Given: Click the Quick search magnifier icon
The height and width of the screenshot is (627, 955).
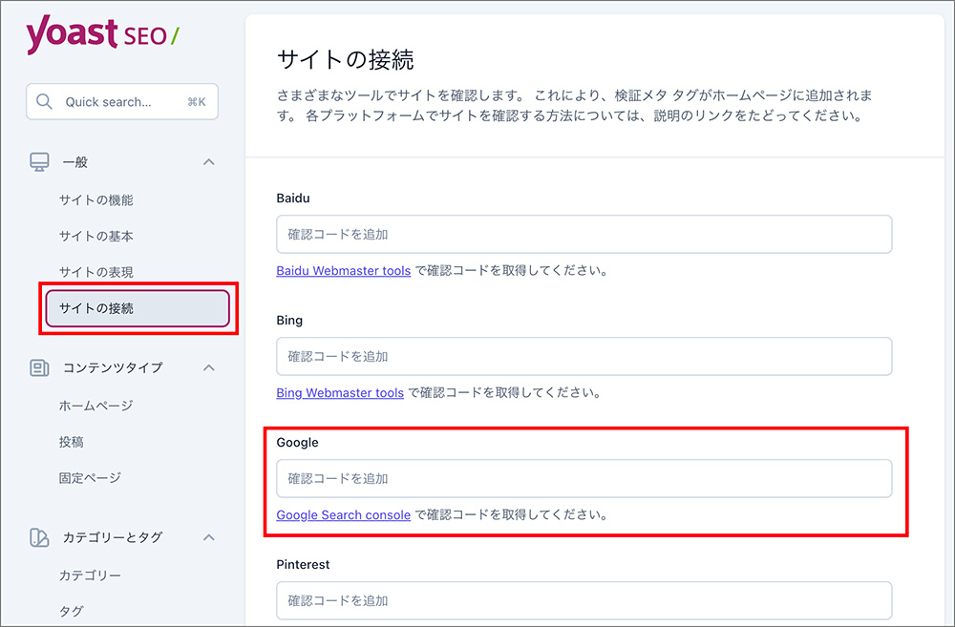Looking at the screenshot, I should tap(44, 102).
